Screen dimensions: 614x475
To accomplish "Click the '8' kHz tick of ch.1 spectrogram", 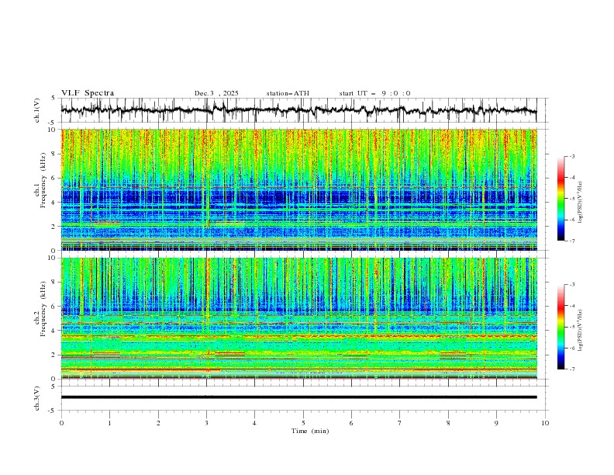I will pos(55,154).
